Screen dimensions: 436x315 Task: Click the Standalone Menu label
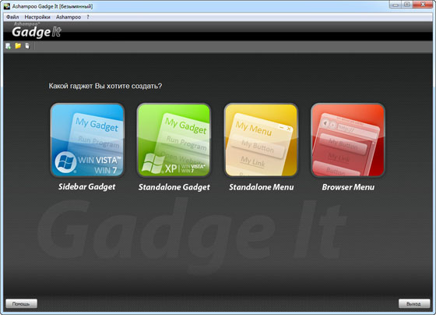click(262, 187)
